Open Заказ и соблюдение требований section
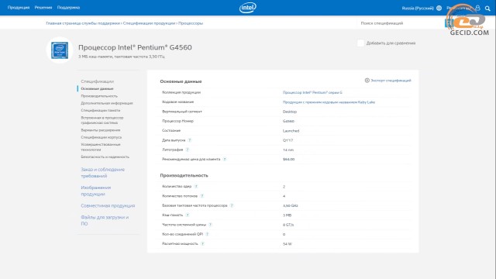This screenshot has width=496, height=279. [x=102, y=173]
